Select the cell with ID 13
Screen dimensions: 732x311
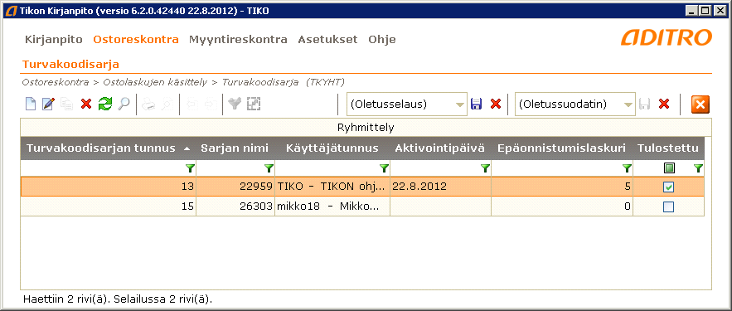[x=109, y=187]
